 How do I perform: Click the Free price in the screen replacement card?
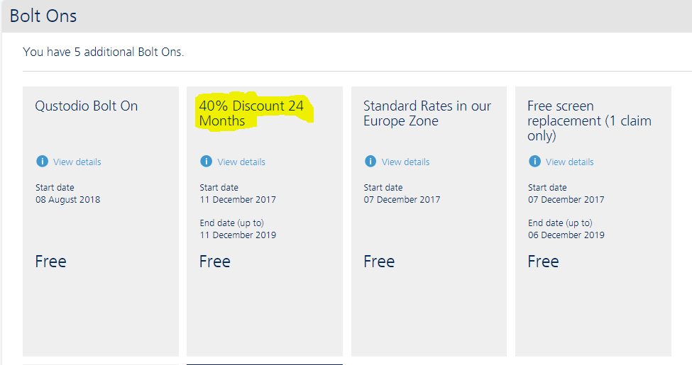pos(543,262)
